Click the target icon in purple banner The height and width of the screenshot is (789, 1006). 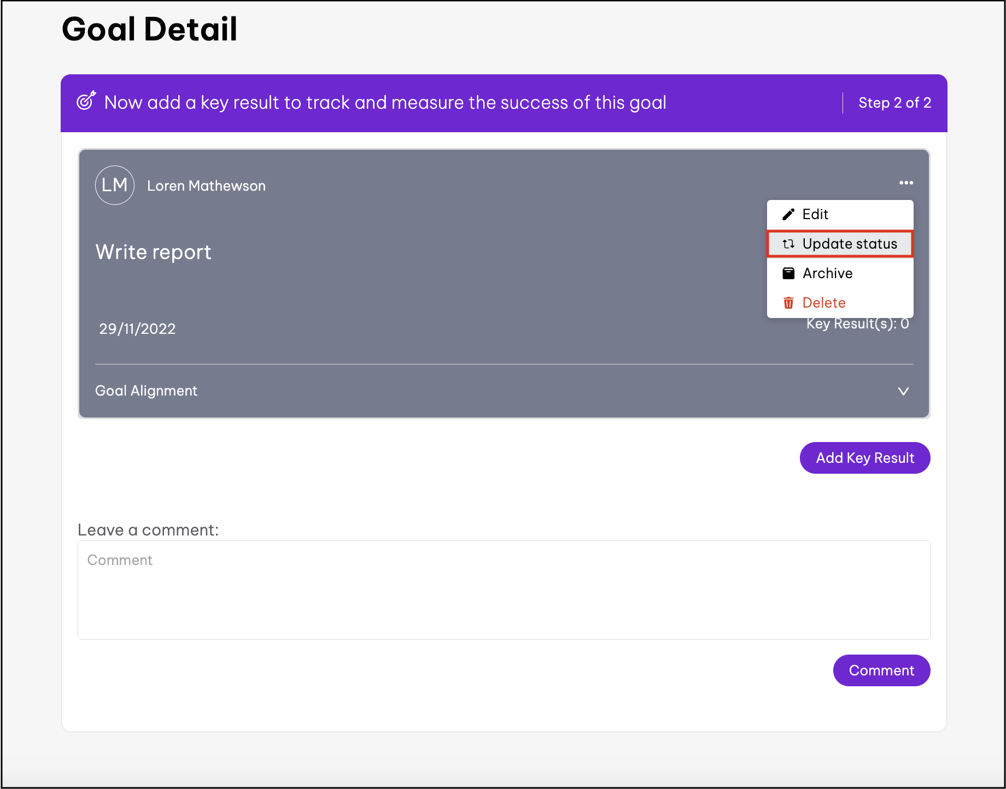86,102
